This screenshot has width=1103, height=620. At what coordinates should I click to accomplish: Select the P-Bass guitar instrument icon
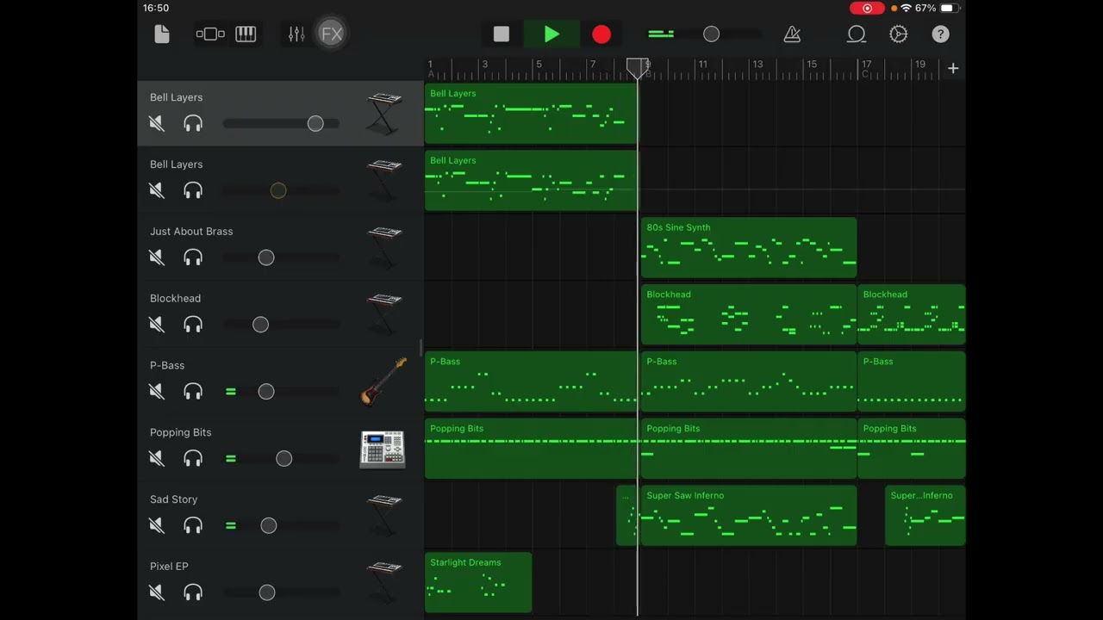point(383,381)
